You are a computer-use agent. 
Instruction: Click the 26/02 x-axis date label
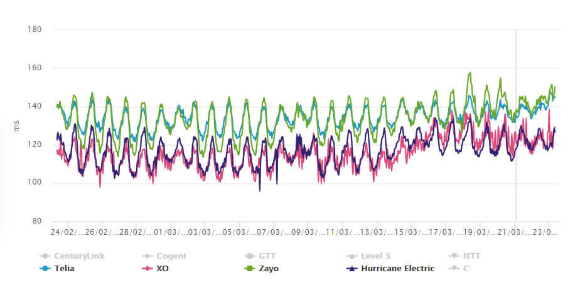coord(102,232)
